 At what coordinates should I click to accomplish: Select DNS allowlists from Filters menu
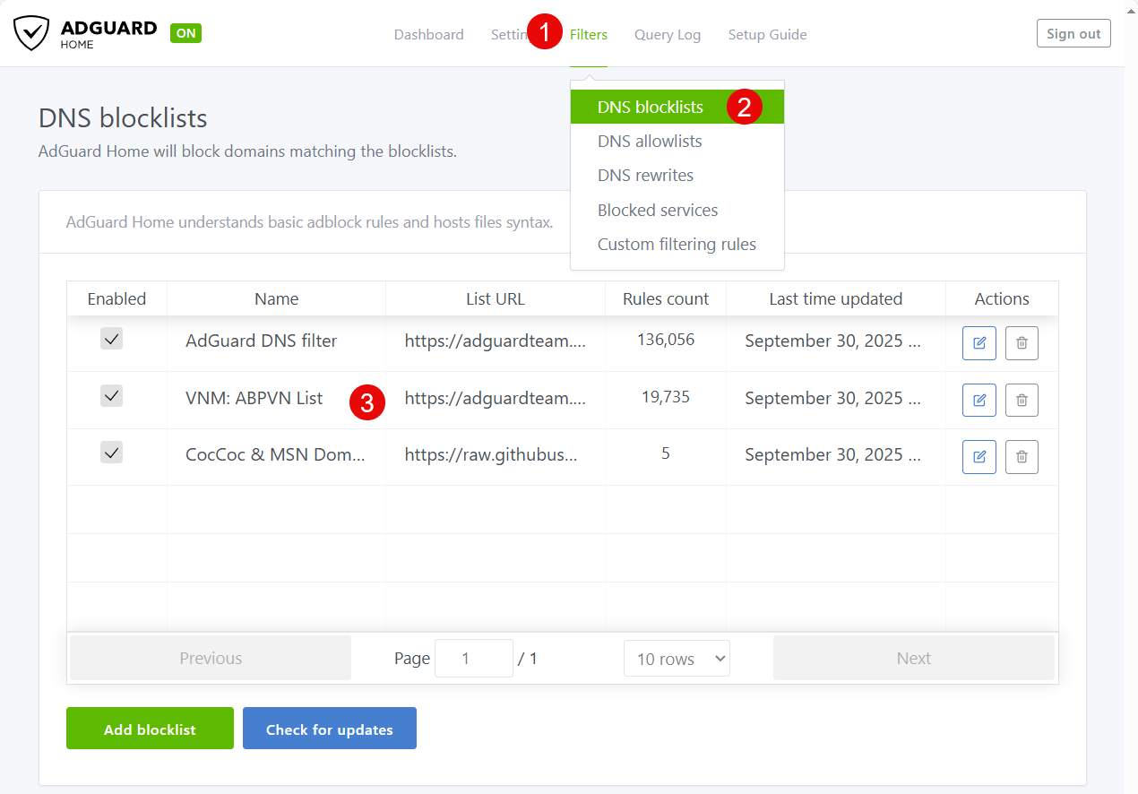click(x=650, y=142)
